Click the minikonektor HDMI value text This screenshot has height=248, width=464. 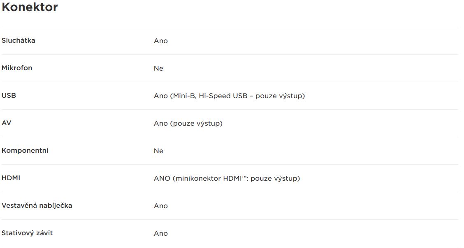coord(227,178)
